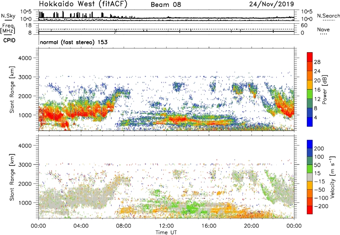Click "3000" on the Power panel range axis
340x235 pixels.
[x=25, y=77]
